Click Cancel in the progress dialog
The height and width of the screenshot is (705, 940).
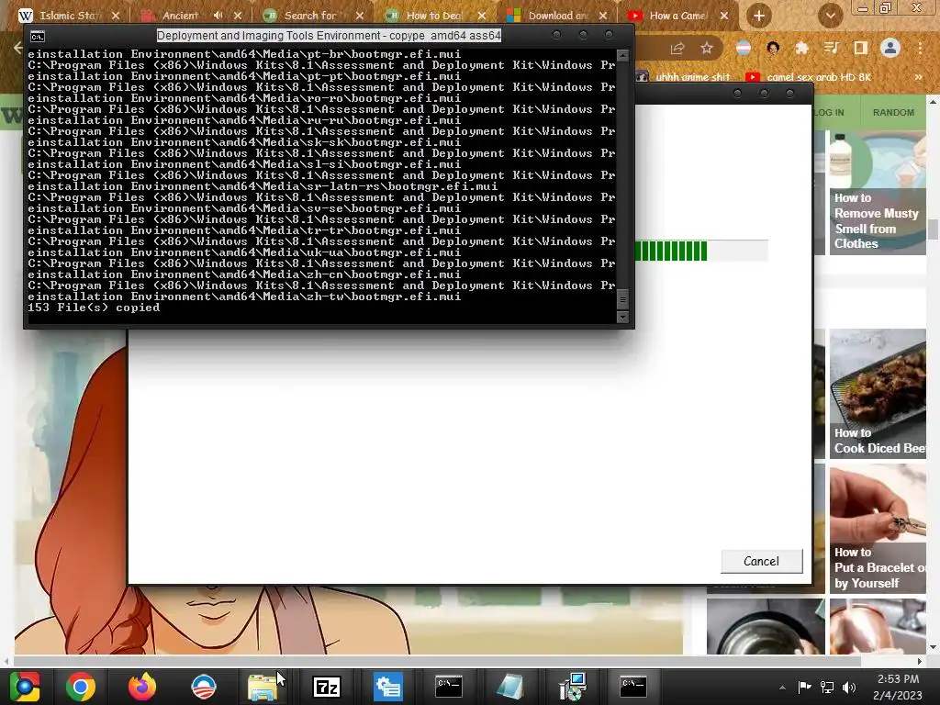pyautogui.click(x=761, y=561)
